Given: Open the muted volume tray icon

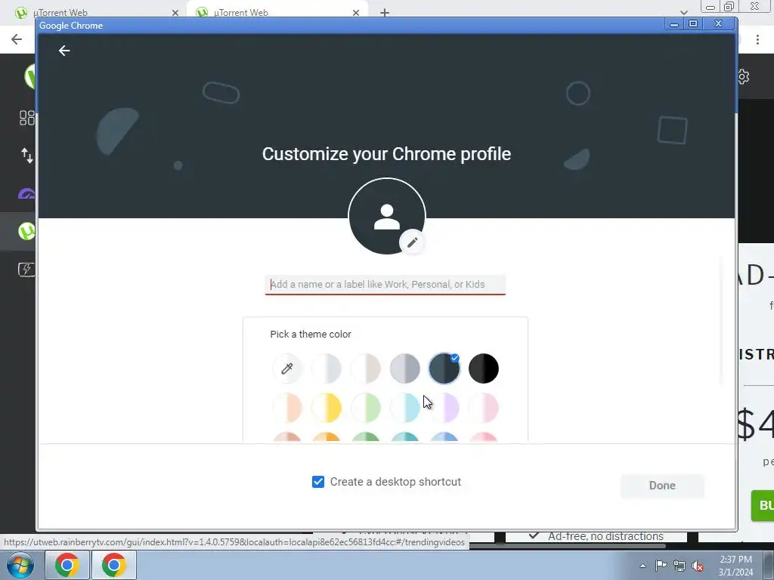Looking at the screenshot, I should [698, 566].
